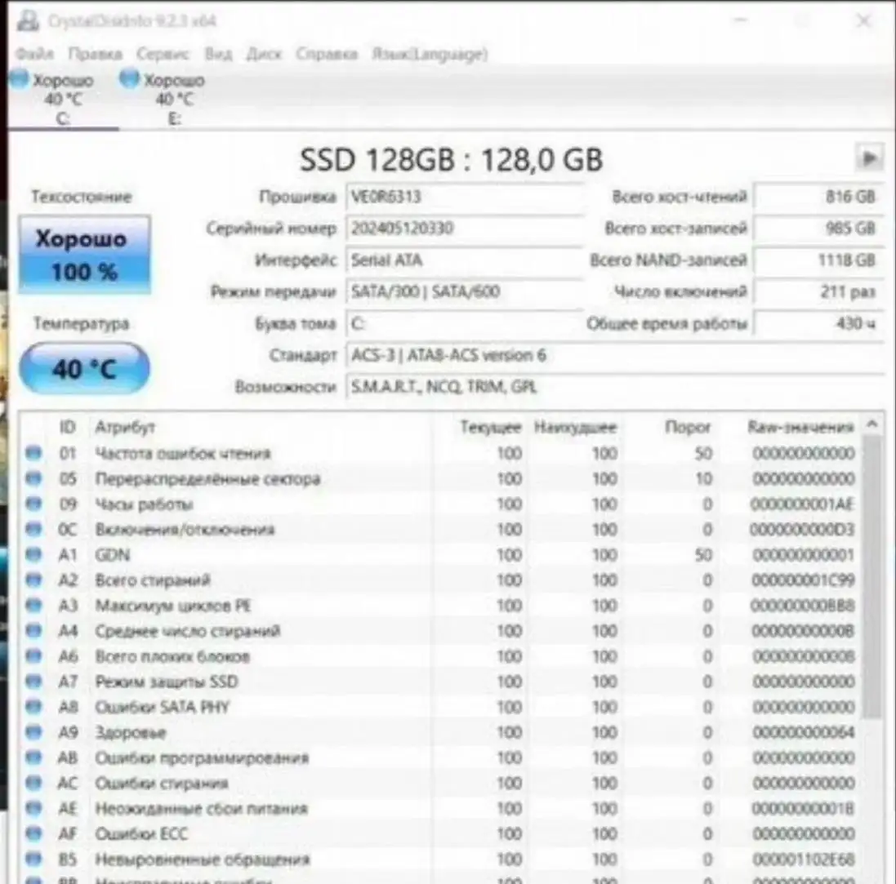Viewport: 896px width, 884px height.
Task: Click the CrystalDiskInfo icon in the title bar
Action: pos(28,20)
